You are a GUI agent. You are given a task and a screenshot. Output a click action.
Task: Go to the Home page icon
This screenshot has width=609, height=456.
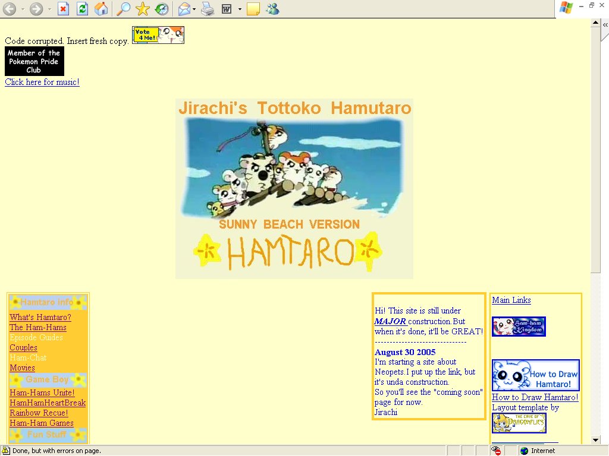point(101,8)
